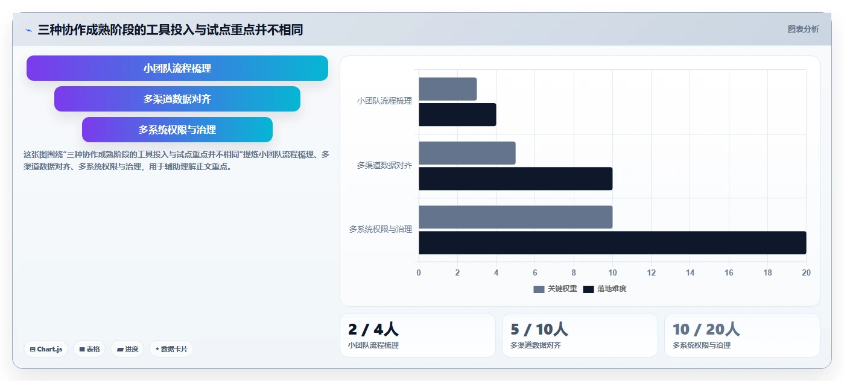Select the 小团队流程梳理 funnel block
The width and height of the screenshot is (844, 381).
(177, 68)
